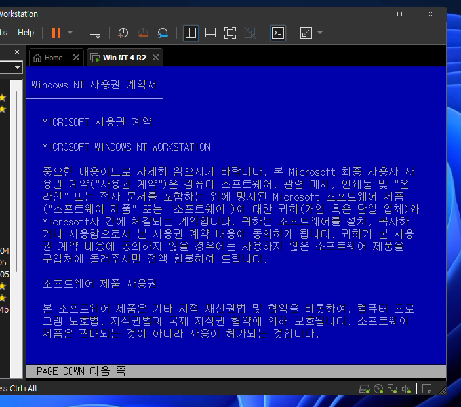Click the network adapter status icon

pos(392,389)
